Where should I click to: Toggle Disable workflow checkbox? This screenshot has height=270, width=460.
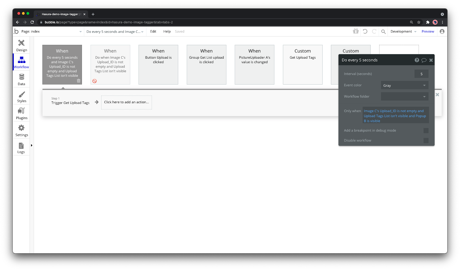point(426,140)
